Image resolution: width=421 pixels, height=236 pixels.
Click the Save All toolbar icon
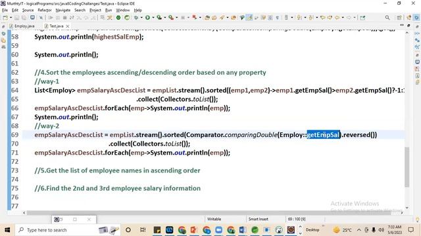pyautogui.click(x=24, y=18)
